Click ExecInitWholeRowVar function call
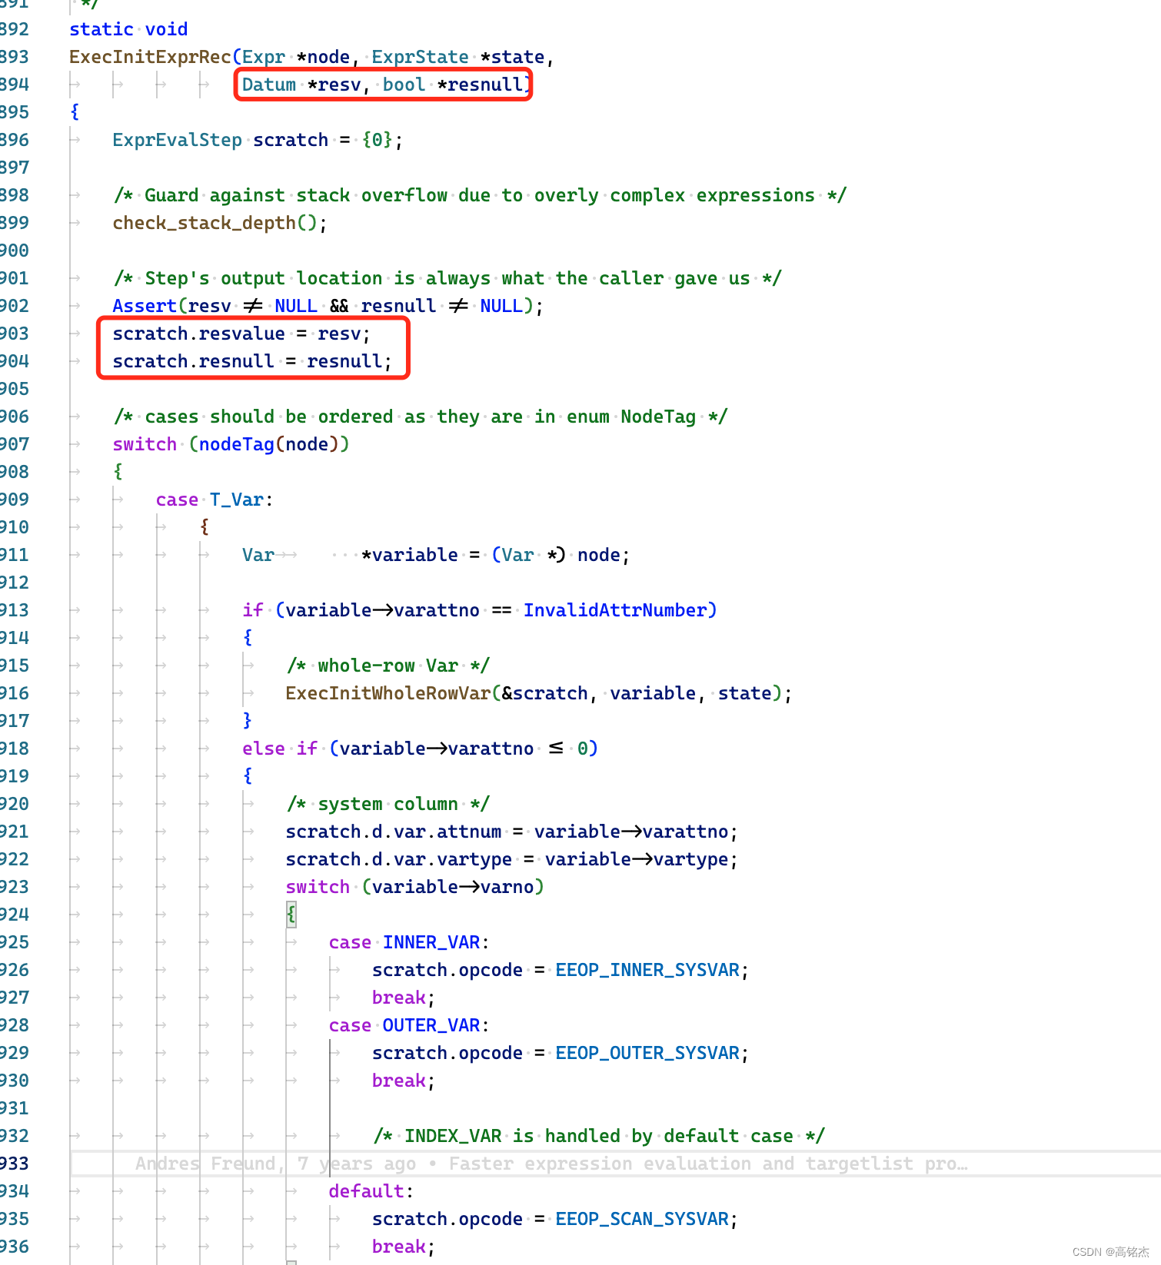Viewport: 1161px width, 1265px height. pyautogui.click(x=388, y=693)
